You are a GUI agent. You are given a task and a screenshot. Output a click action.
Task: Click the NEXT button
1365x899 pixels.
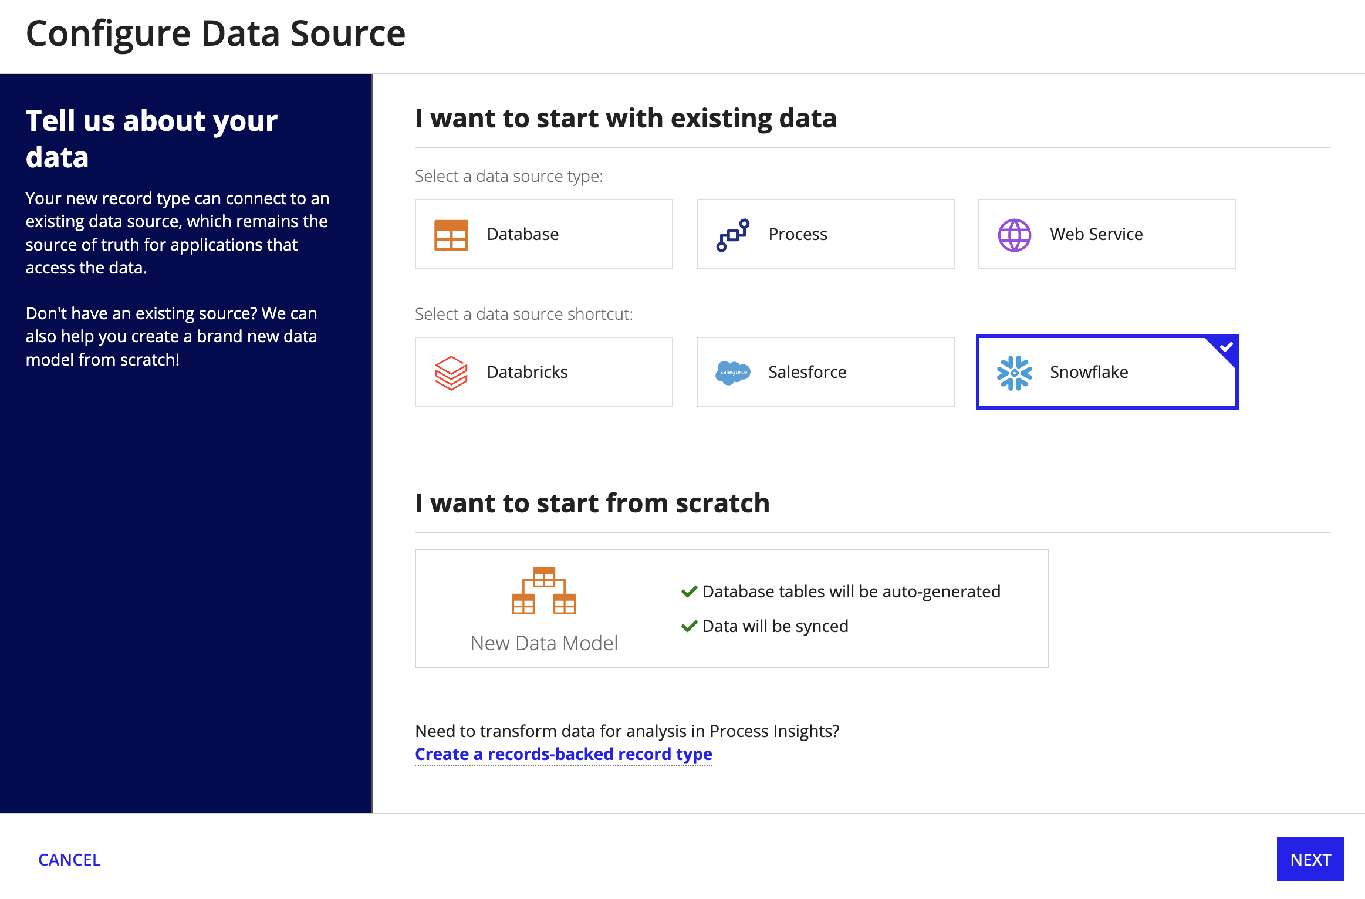pyautogui.click(x=1310, y=859)
